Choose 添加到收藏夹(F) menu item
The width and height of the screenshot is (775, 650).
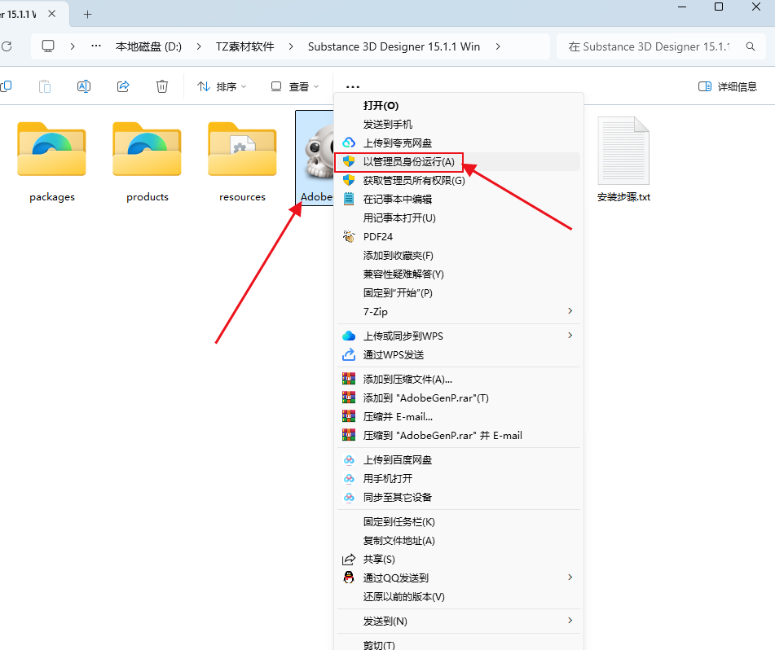click(x=459, y=256)
